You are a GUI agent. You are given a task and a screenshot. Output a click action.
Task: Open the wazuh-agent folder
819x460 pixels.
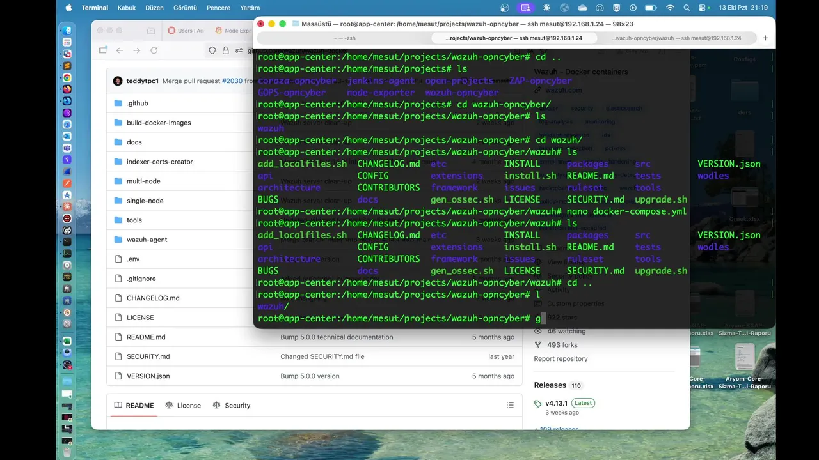click(x=147, y=240)
